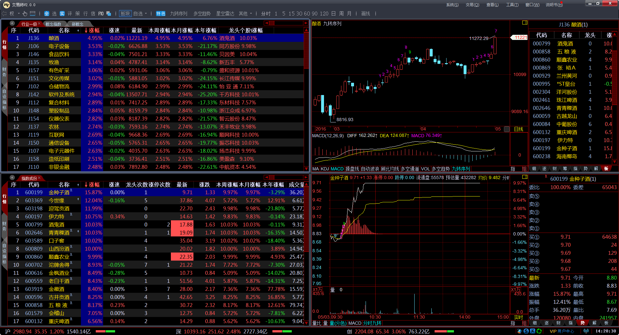Click the overlapping windows icon beside F10
Screen dimensions: 619x335
coord(109,14)
